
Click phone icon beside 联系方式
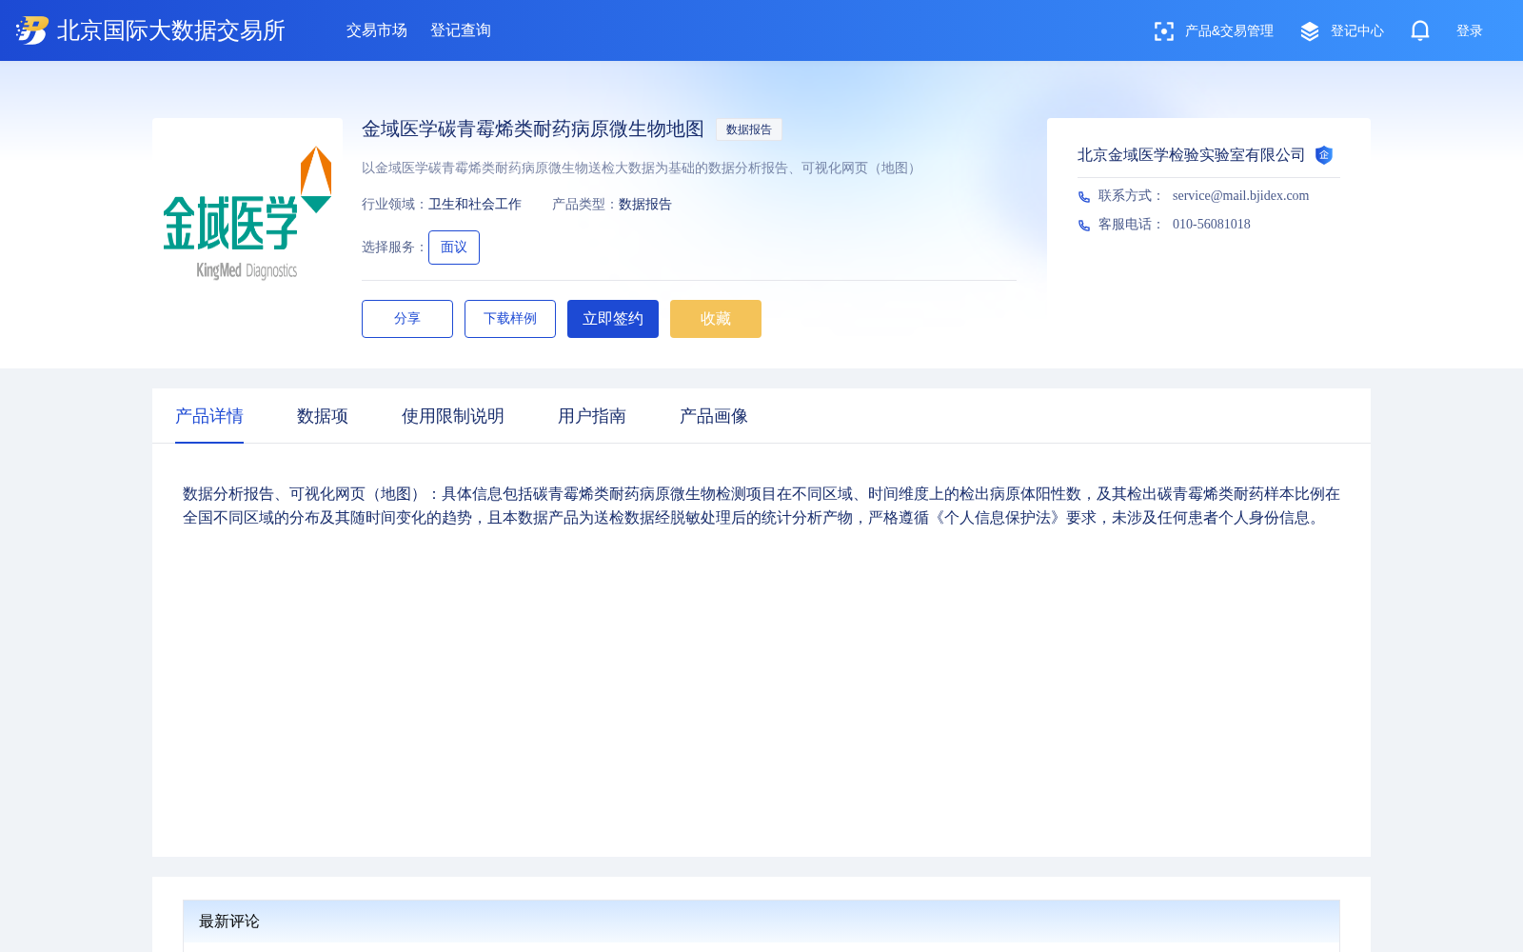pos(1084,197)
